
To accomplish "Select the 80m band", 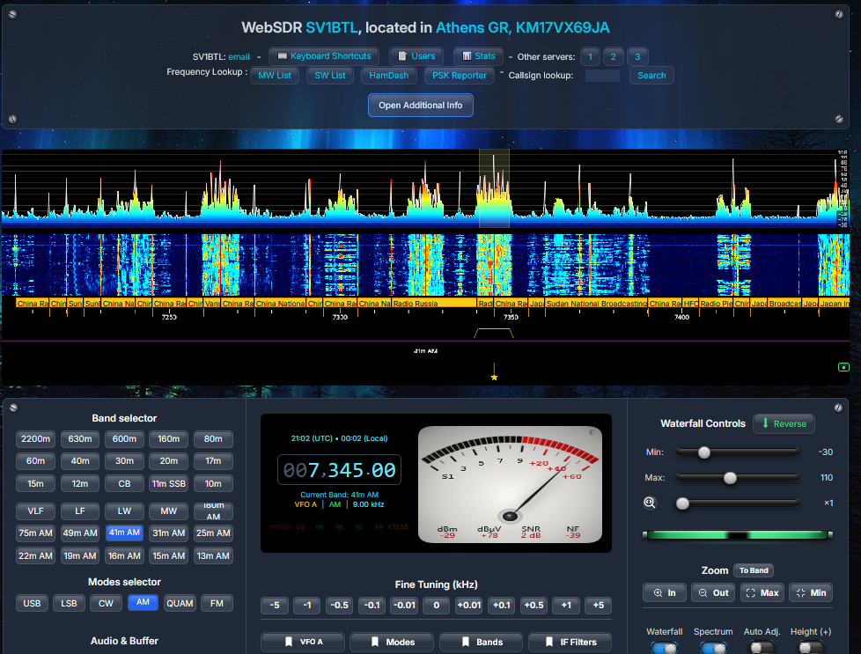I will pyautogui.click(x=213, y=438).
